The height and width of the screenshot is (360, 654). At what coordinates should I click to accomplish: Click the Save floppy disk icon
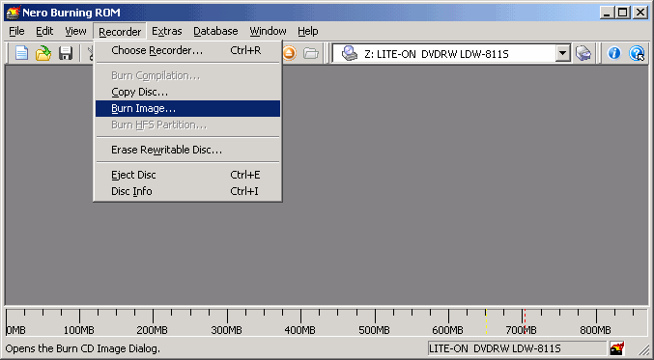tap(65, 53)
